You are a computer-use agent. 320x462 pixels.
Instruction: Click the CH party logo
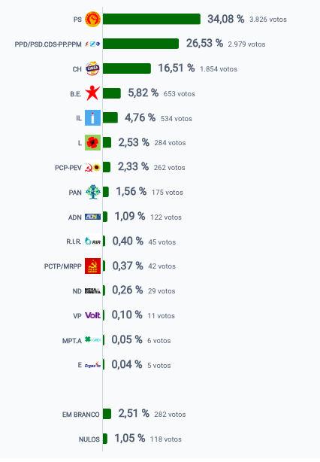click(92, 69)
